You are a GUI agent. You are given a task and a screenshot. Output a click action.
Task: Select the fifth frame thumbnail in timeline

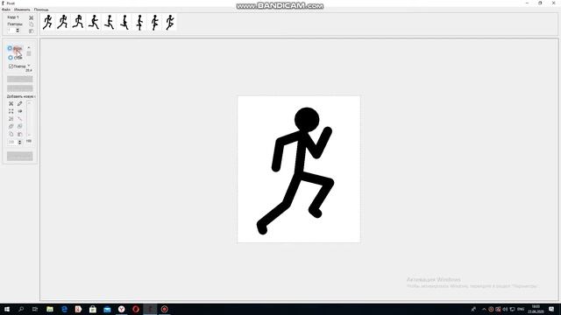[109, 22]
